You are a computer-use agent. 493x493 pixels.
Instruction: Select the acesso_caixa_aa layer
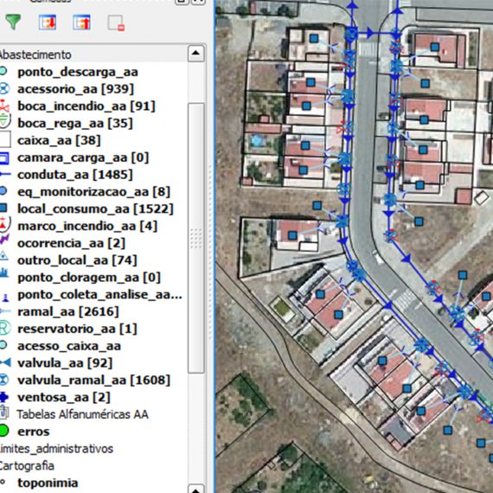(69, 346)
